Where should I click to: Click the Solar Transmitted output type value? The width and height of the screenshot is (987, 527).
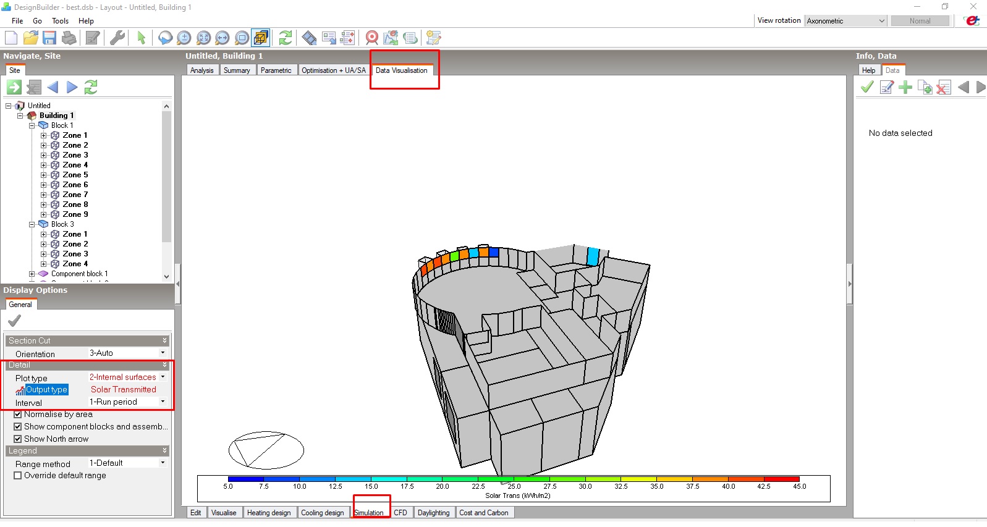point(124,389)
